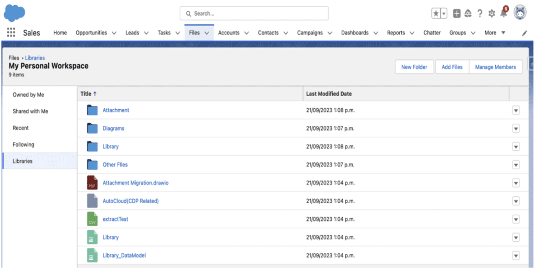Edit navigation bar with pencil icon
The width and height of the screenshot is (535, 270).
pyautogui.click(x=525, y=33)
